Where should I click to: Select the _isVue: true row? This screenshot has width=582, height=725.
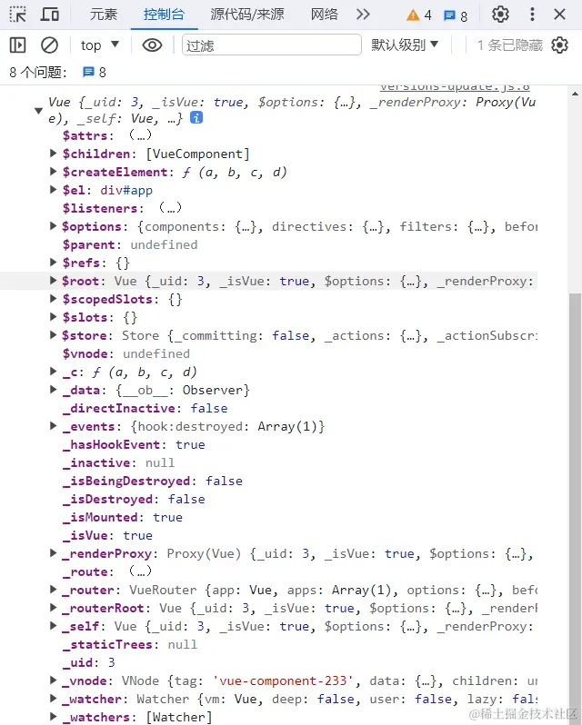(107, 535)
